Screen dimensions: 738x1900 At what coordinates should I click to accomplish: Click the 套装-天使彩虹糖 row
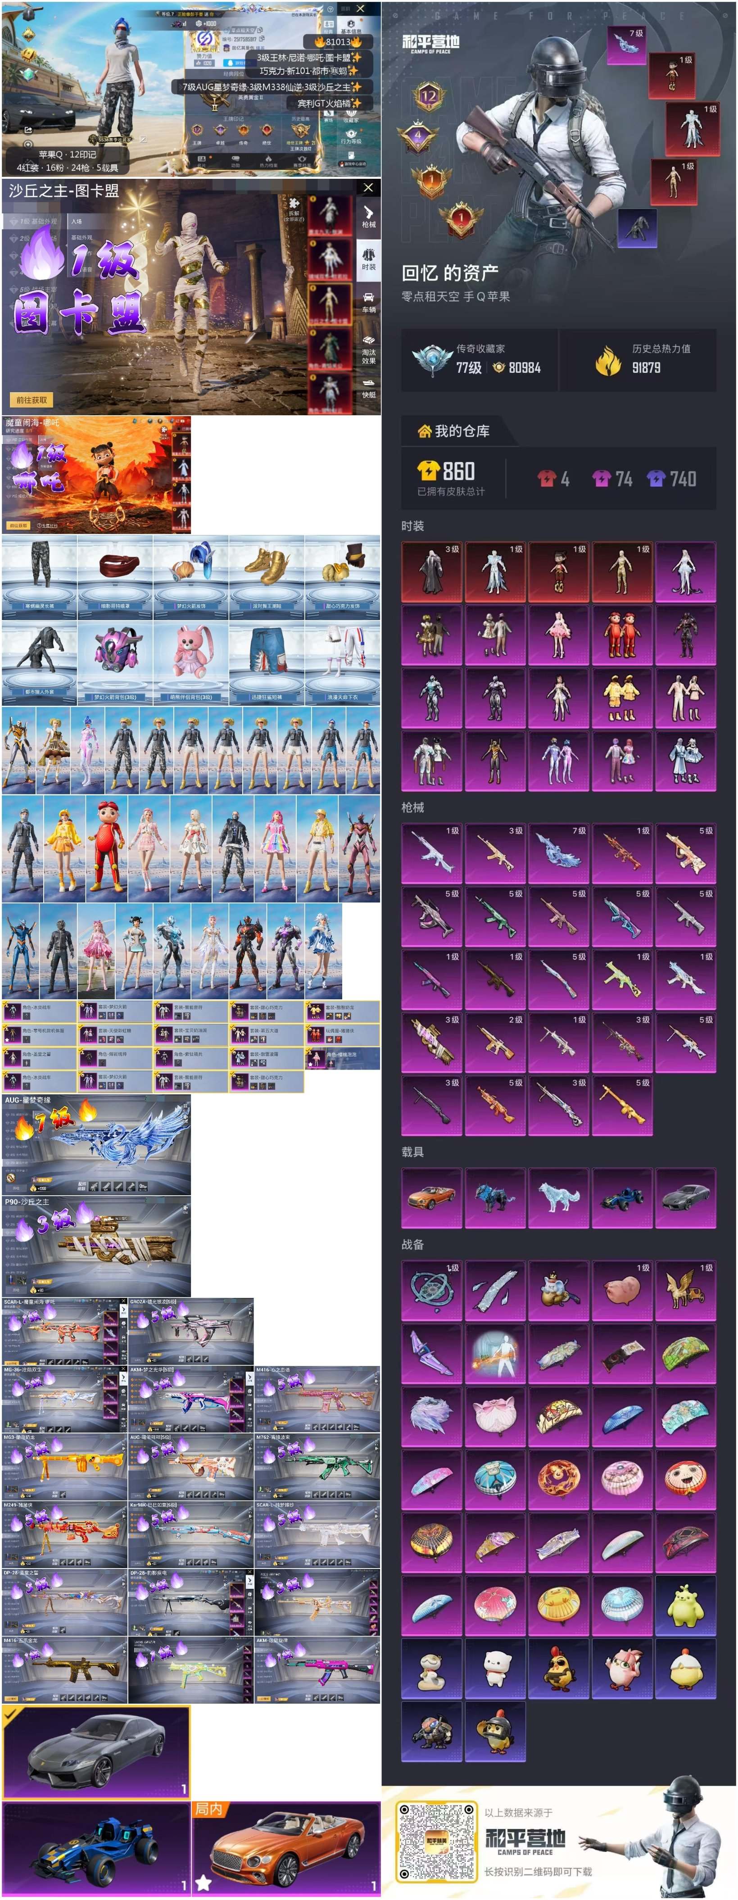coord(116,1035)
